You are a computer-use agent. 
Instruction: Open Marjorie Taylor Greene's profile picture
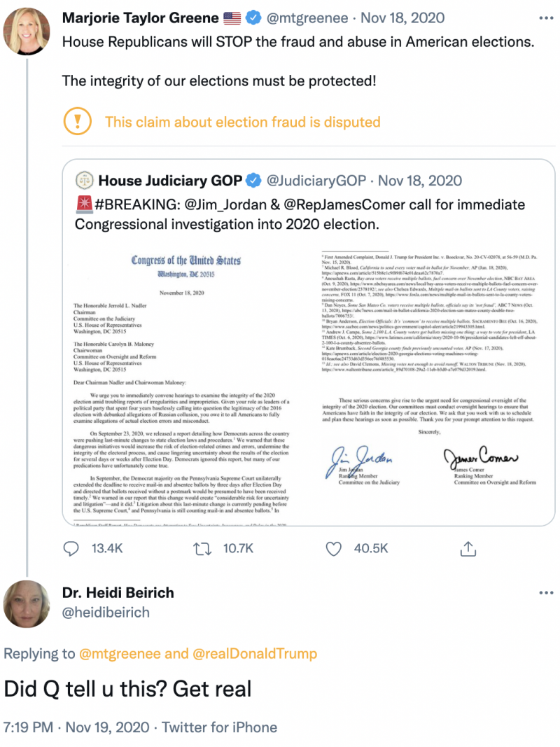[x=27, y=32]
